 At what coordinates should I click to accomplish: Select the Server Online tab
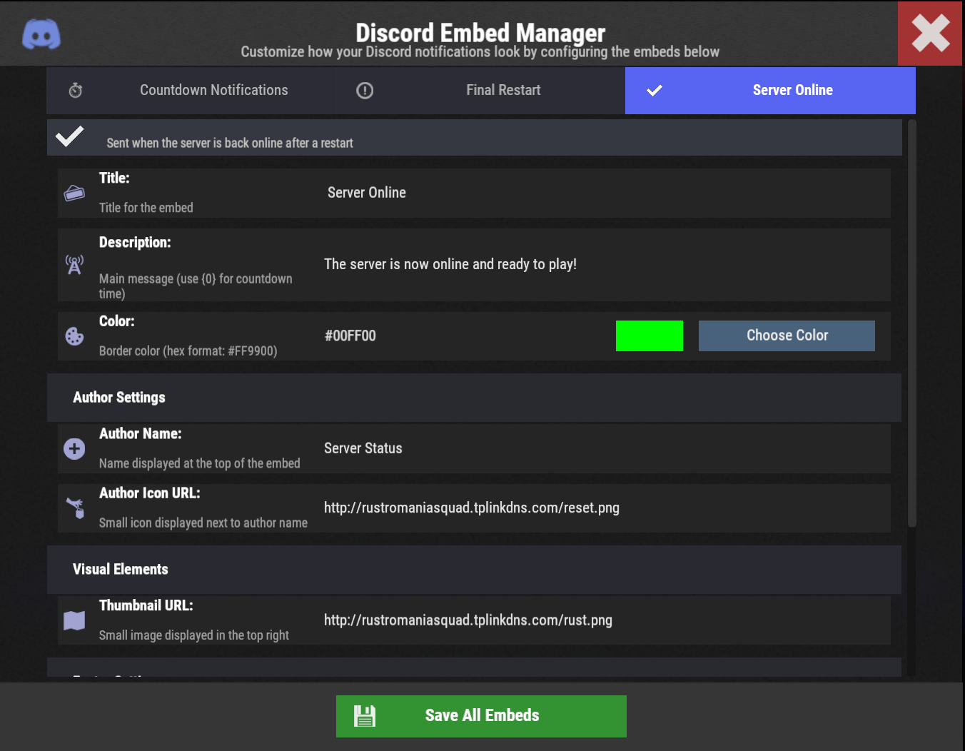click(770, 91)
